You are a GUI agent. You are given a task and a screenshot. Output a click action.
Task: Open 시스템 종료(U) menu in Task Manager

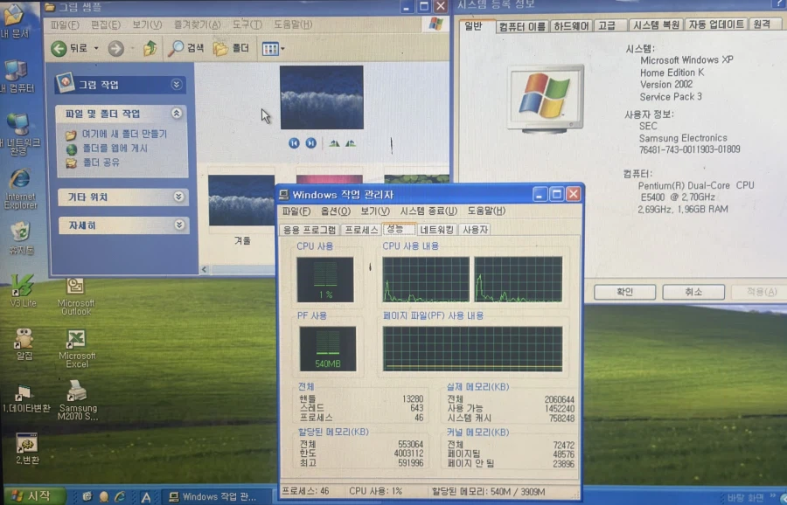[x=428, y=211]
